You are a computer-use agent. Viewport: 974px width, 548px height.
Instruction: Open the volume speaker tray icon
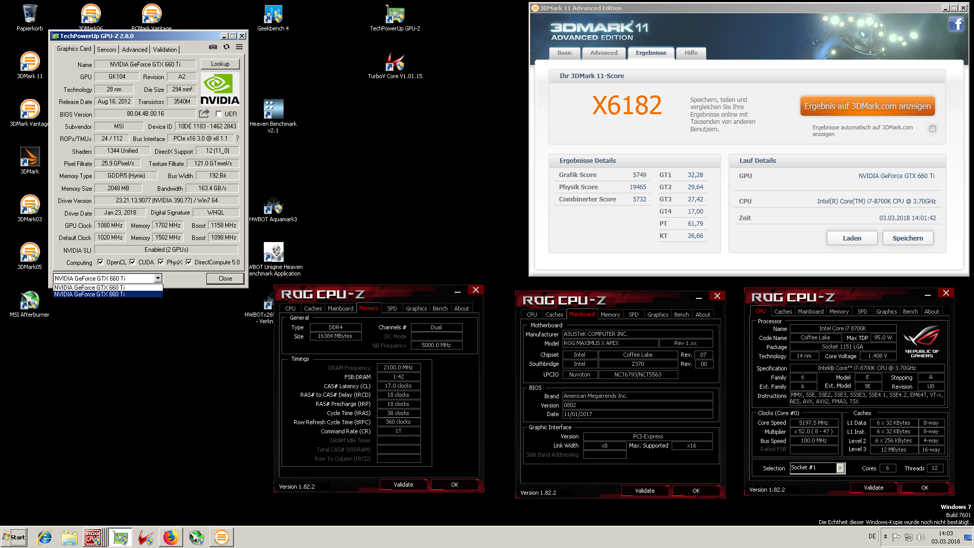click(921, 537)
